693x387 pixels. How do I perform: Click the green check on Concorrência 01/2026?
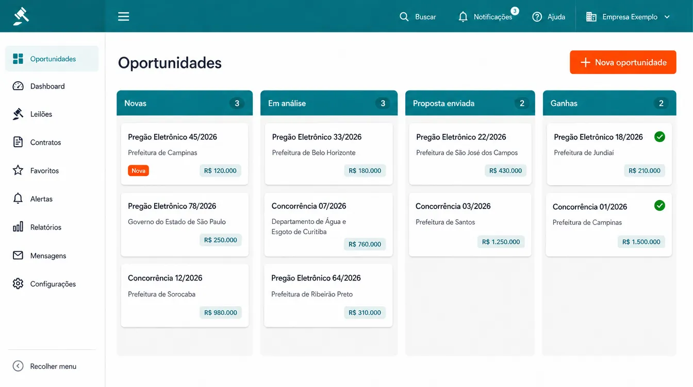[659, 206]
